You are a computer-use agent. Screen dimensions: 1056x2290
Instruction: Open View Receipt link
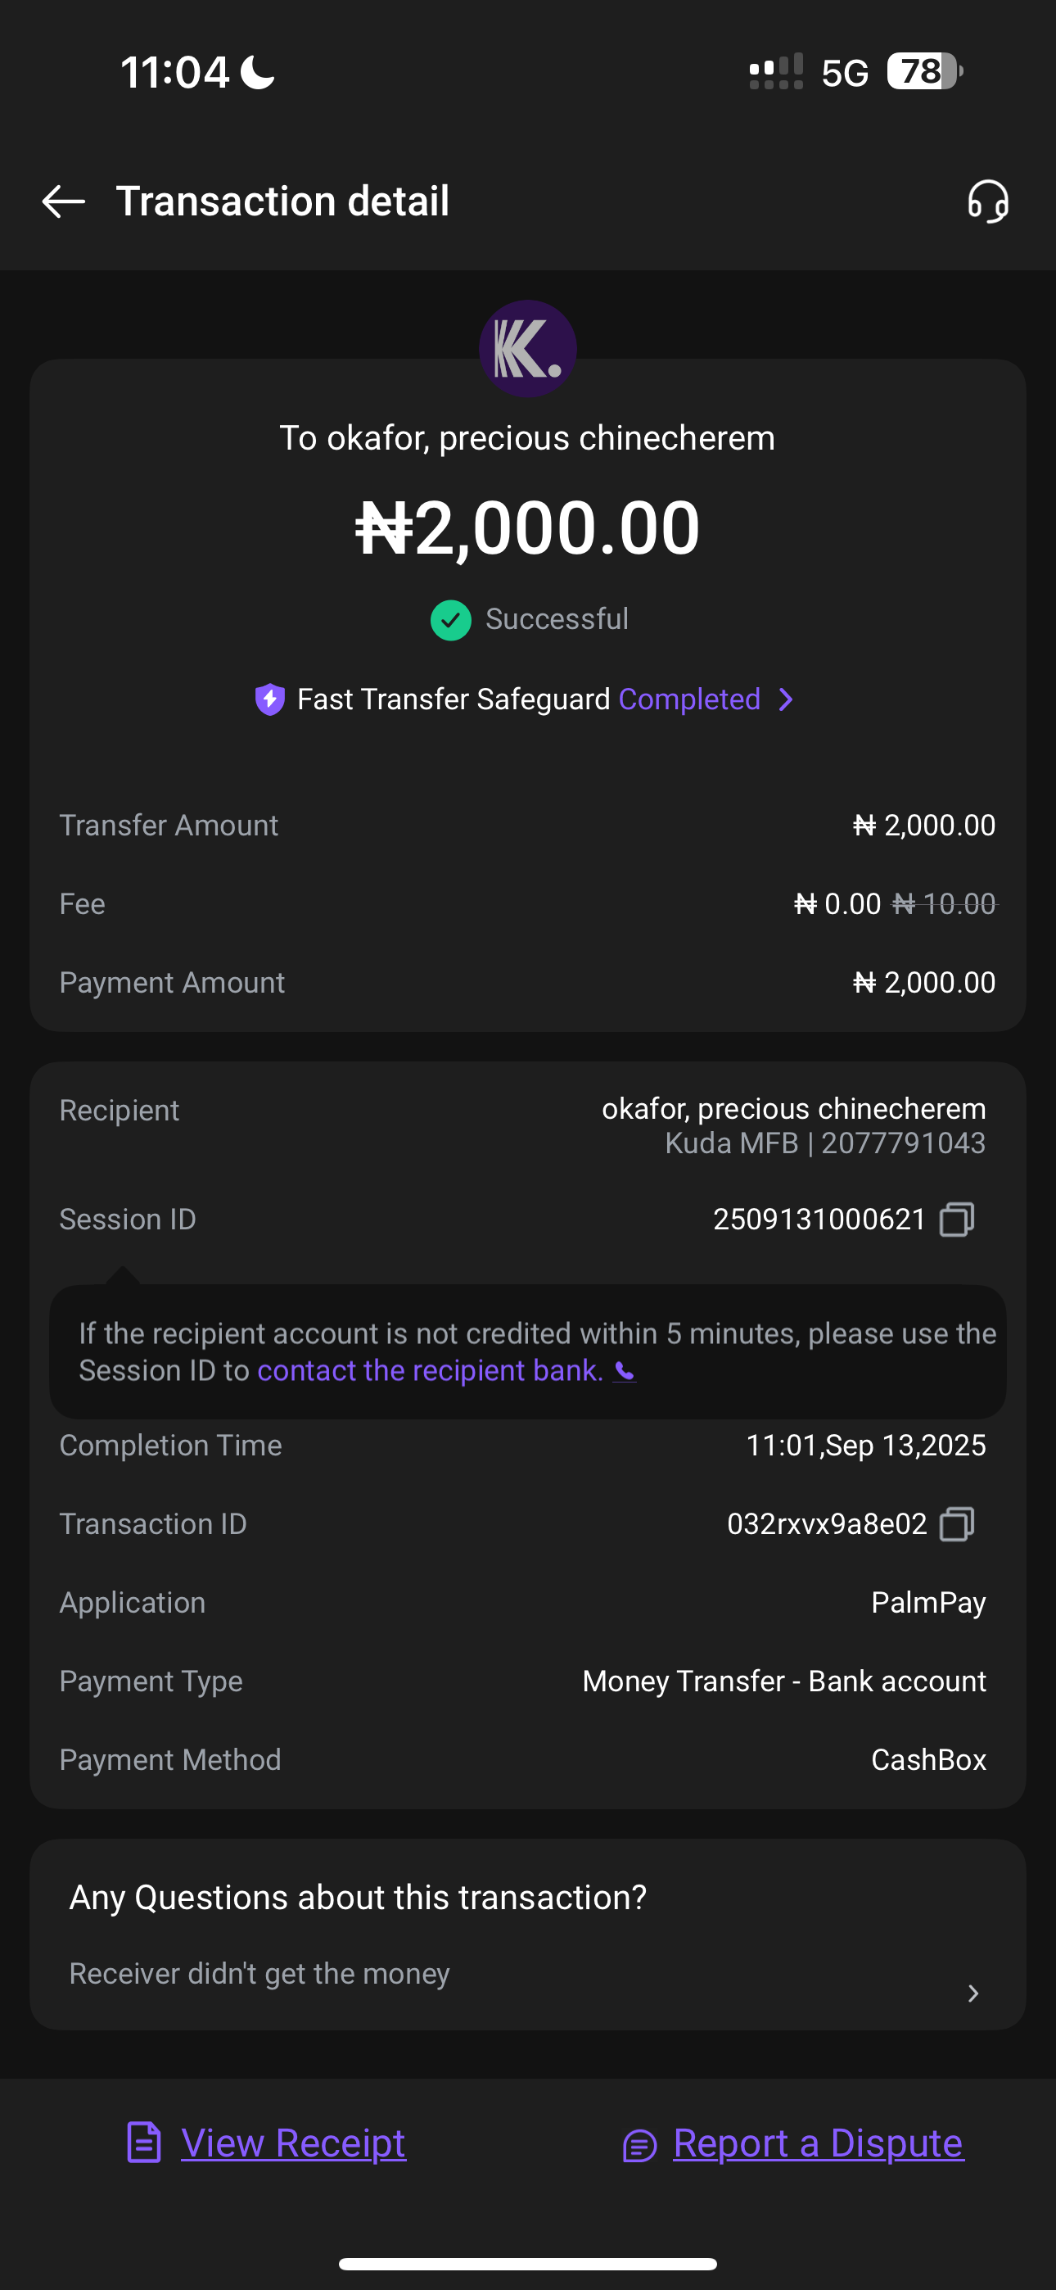tap(293, 2143)
